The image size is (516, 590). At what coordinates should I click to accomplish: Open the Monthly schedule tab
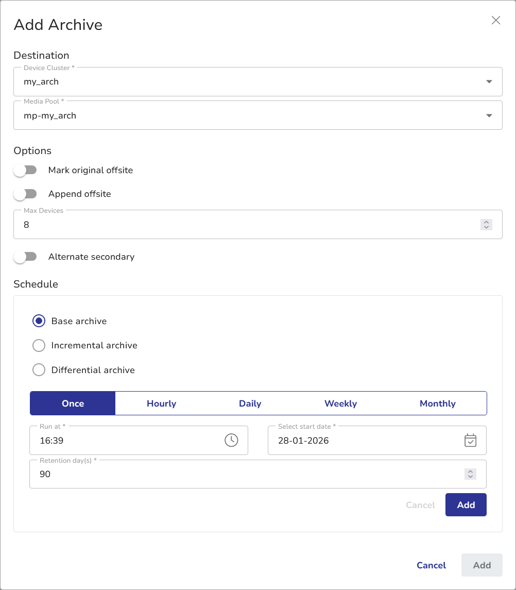(x=437, y=403)
